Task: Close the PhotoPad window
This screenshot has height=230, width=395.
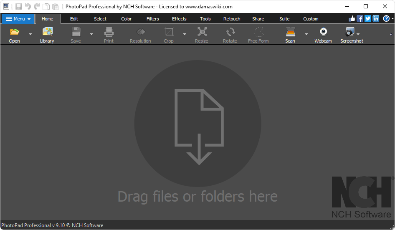Action: pos(385,7)
